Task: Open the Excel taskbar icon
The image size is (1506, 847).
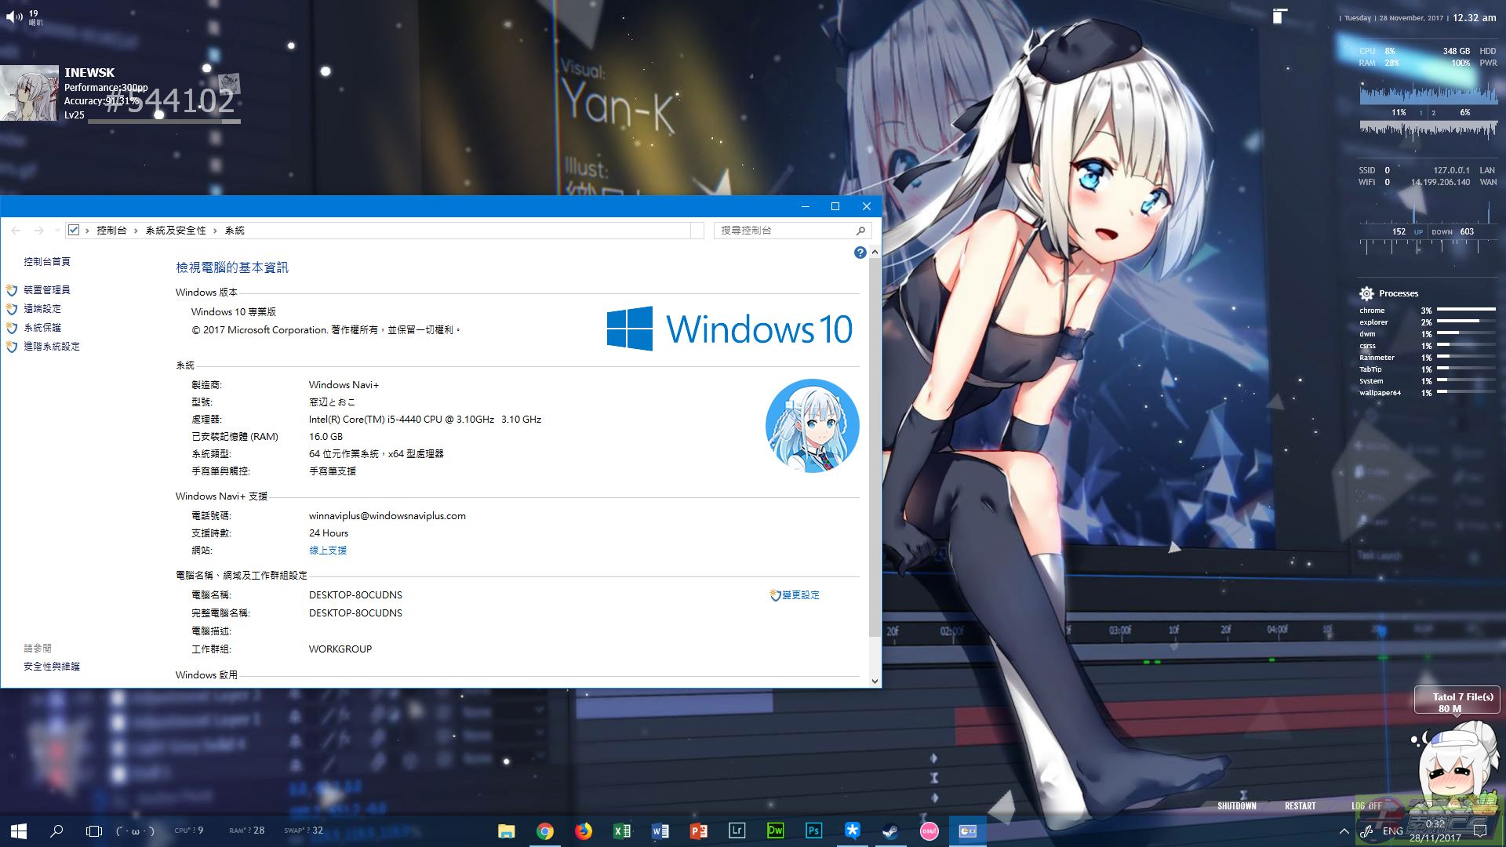Action: (x=622, y=831)
